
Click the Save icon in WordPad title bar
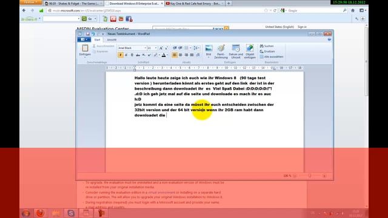pyautogui.click(x=87, y=34)
